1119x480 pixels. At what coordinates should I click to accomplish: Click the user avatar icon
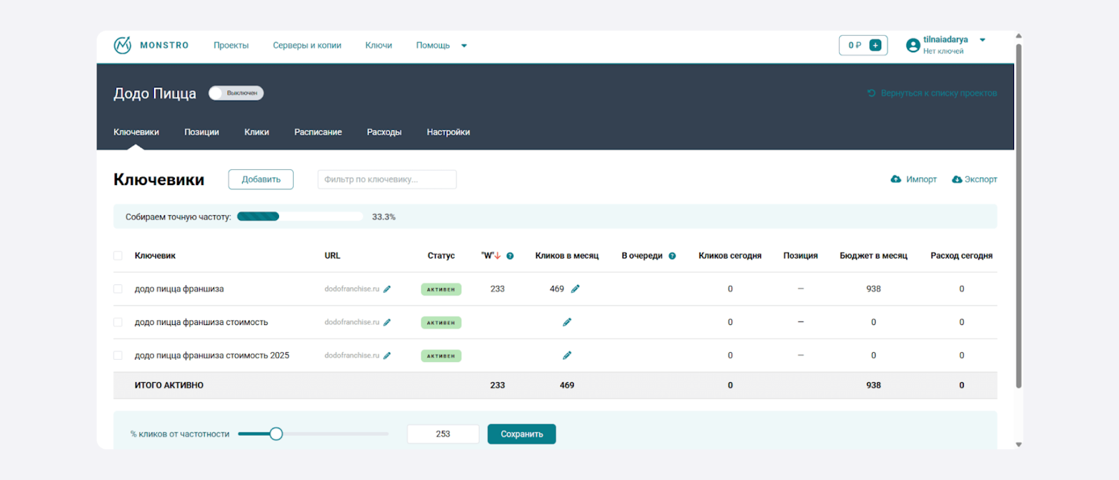click(x=913, y=45)
